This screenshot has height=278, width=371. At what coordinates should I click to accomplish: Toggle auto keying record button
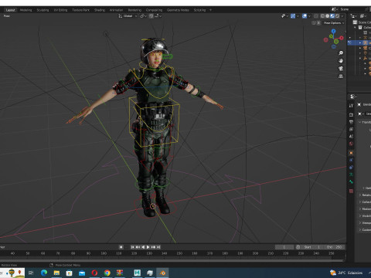[x=121, y=247]
